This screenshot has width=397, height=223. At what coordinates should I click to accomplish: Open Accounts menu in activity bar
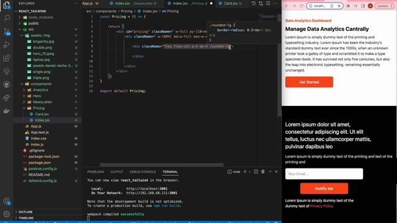point(7,201)
